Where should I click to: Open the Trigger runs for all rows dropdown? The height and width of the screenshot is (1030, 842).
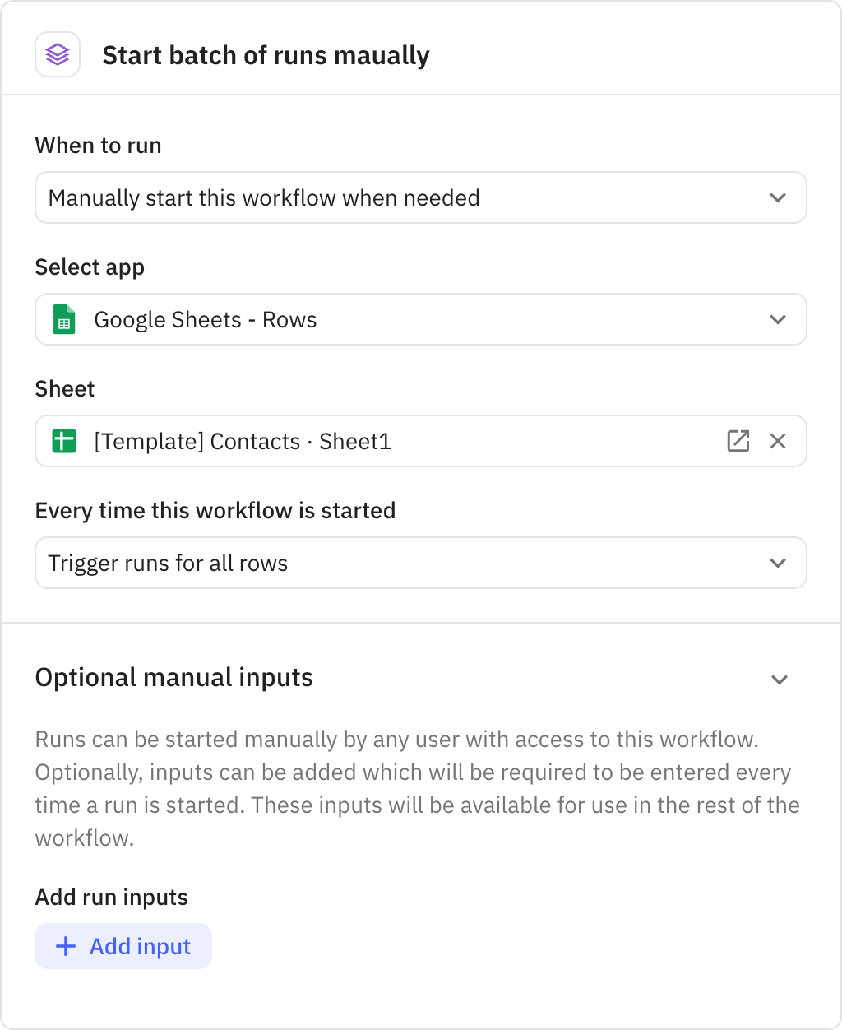pyautogui.click(x=421, y=563)
